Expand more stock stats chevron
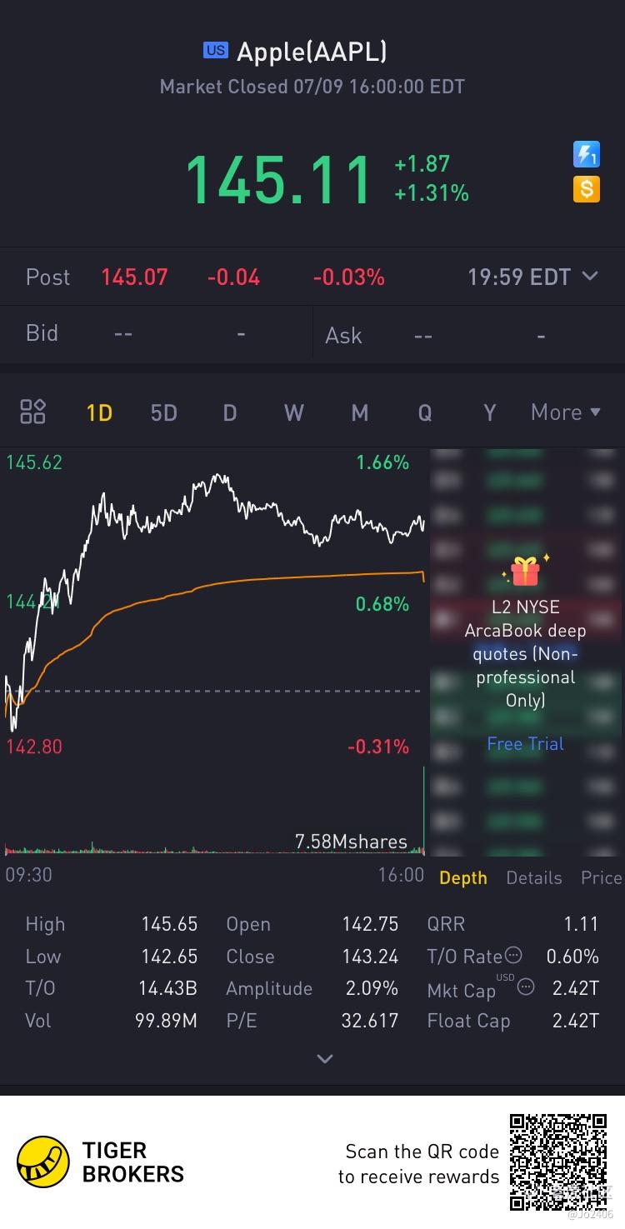 click(x=325, y=1059)
